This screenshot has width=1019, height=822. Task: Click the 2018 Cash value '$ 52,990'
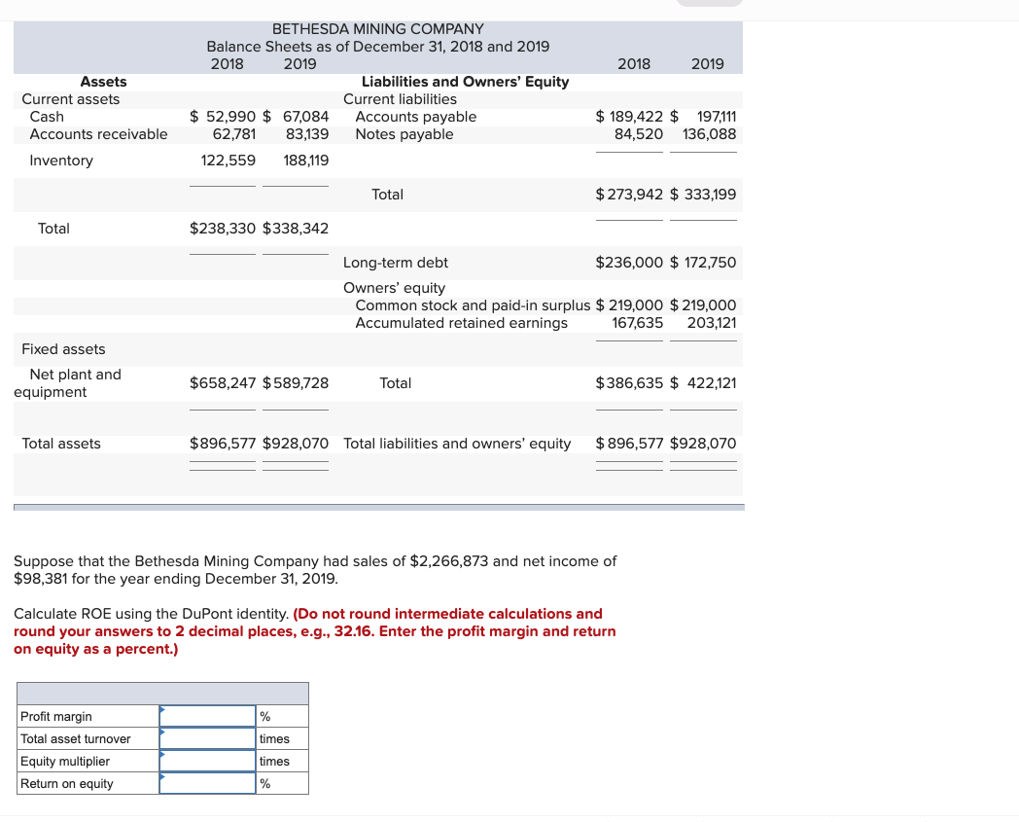click(x=223, y=117)
